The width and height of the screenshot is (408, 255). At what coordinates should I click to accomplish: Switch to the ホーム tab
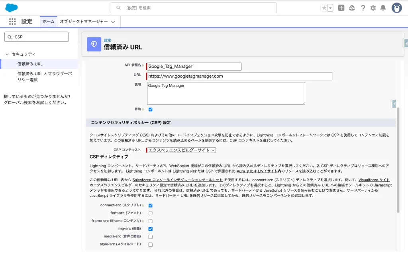pos(49,22)
